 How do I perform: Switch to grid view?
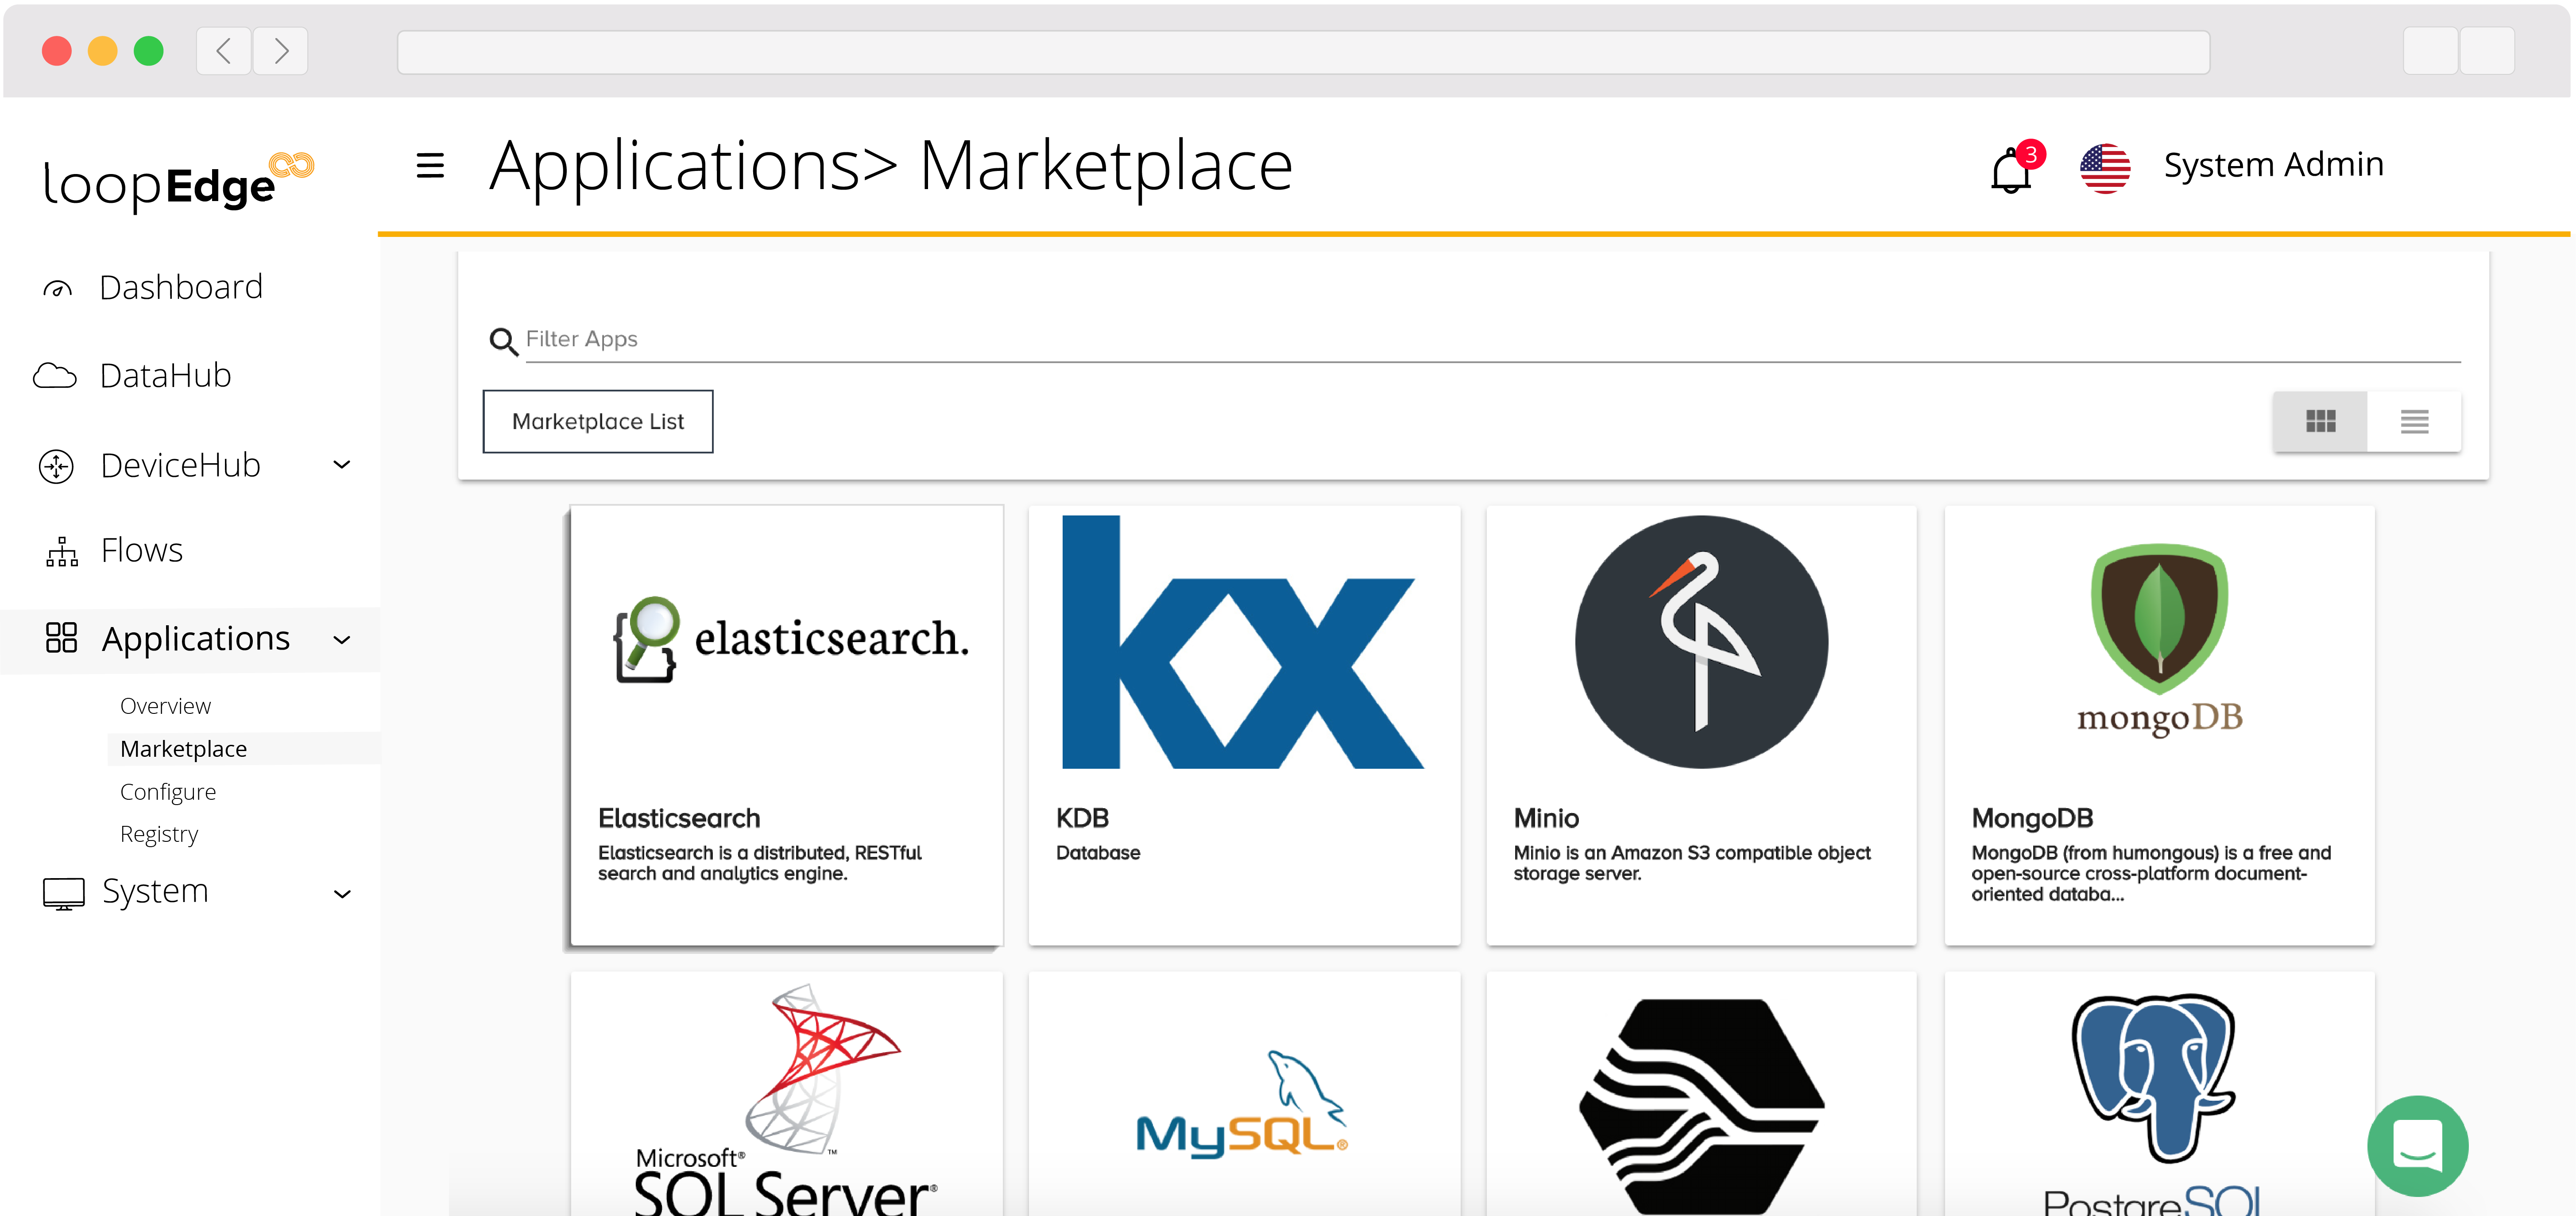(2320, 422)
